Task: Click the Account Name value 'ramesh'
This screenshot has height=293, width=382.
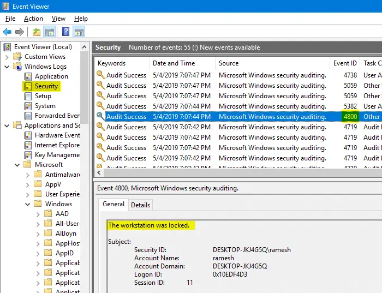Action: tap(223, 258)
